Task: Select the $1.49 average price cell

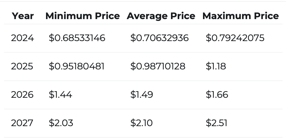Action: coord(142,95)
